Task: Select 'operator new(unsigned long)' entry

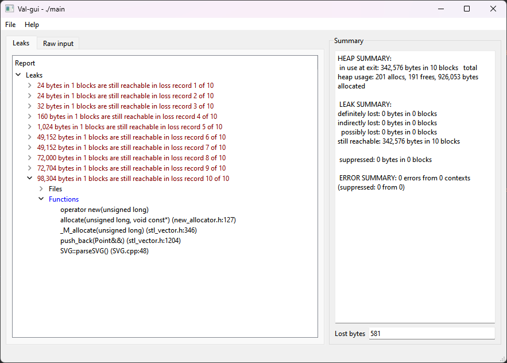Action: point(105,210)
